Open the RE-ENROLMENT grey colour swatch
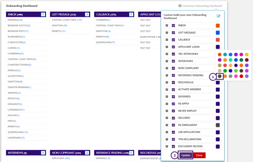The height and width of the screenshot is (162, 253). pyautogui.click(x=218, y=125)
